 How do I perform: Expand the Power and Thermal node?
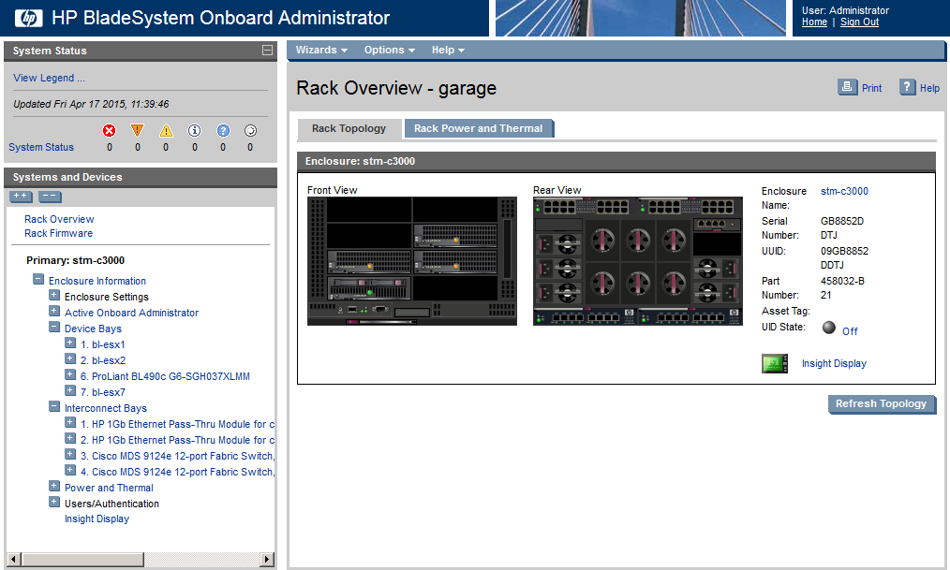pos(54,486)
